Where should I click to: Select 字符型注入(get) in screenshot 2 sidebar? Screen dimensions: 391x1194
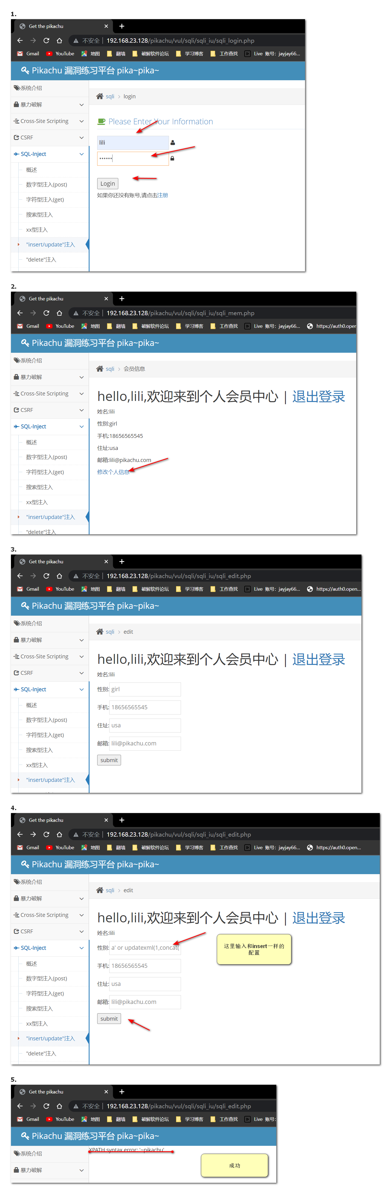point(45,472)
